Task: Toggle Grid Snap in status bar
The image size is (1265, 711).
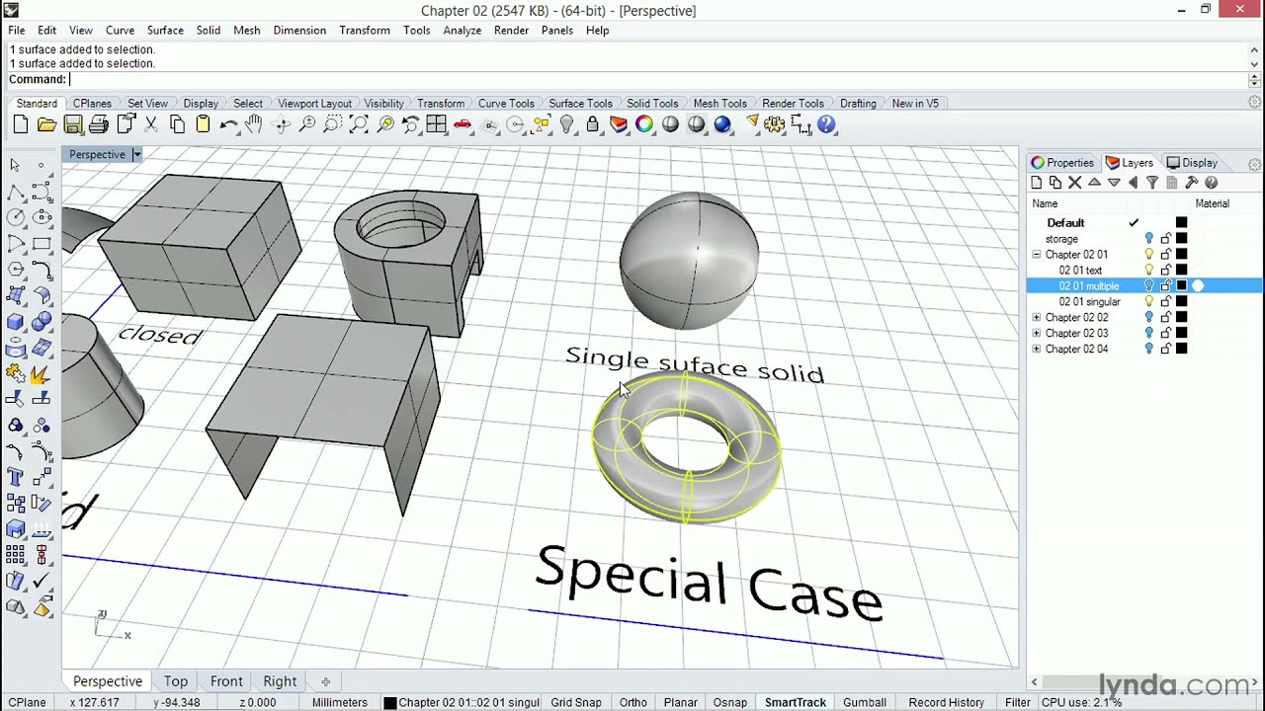Action: click(576, 702)
